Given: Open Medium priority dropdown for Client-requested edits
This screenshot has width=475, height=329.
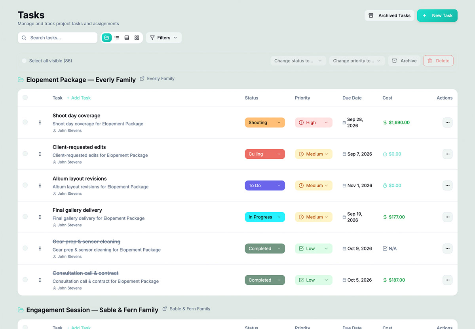Looking at the screenshot, I should coord(313,154).
